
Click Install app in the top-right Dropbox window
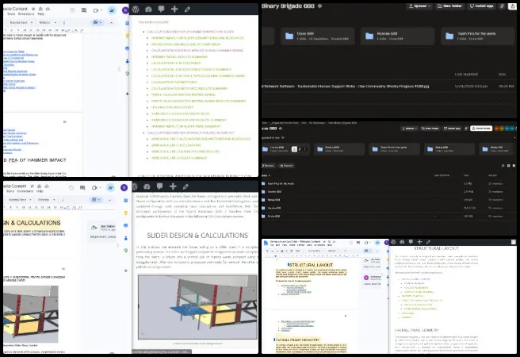tap(481, 6)
